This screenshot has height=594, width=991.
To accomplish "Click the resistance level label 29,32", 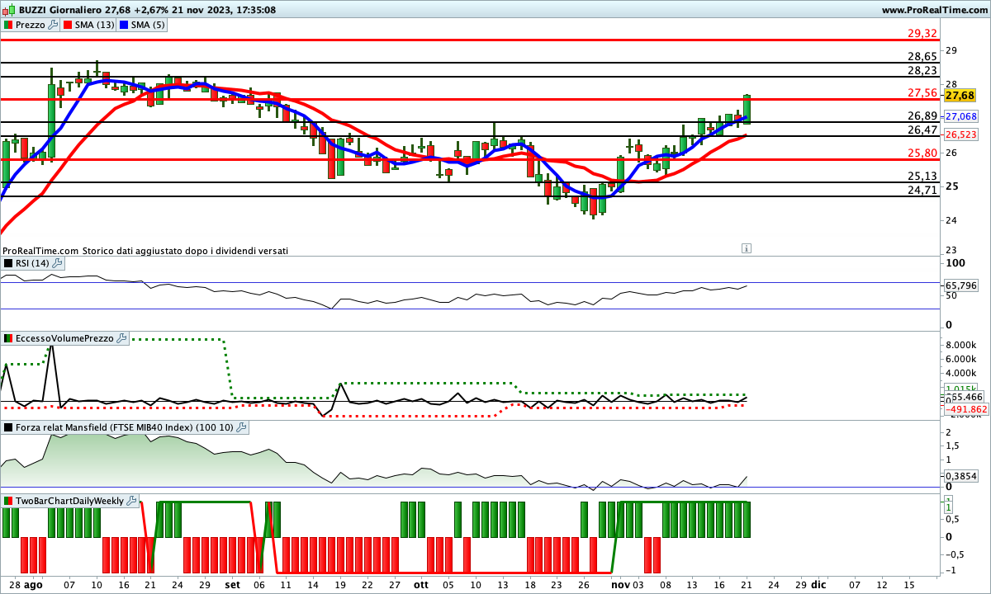I will tap(922, 33).
